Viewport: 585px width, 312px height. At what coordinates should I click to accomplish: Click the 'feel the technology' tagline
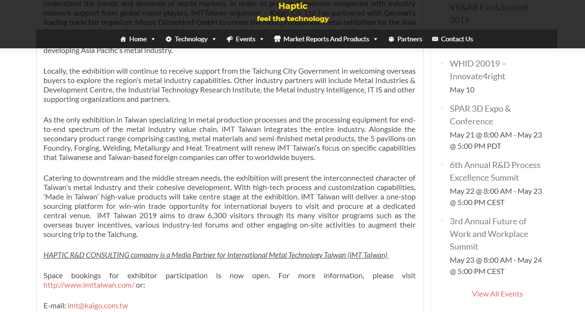coord(293,19)
